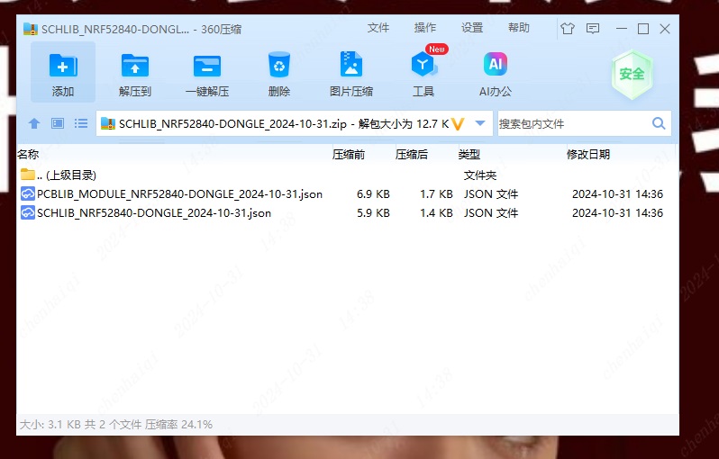Click JSON 文件 type in the SCHLIB row
This screenshot has width=719, height=459.
pyautogui.click(x=491, y=213)
